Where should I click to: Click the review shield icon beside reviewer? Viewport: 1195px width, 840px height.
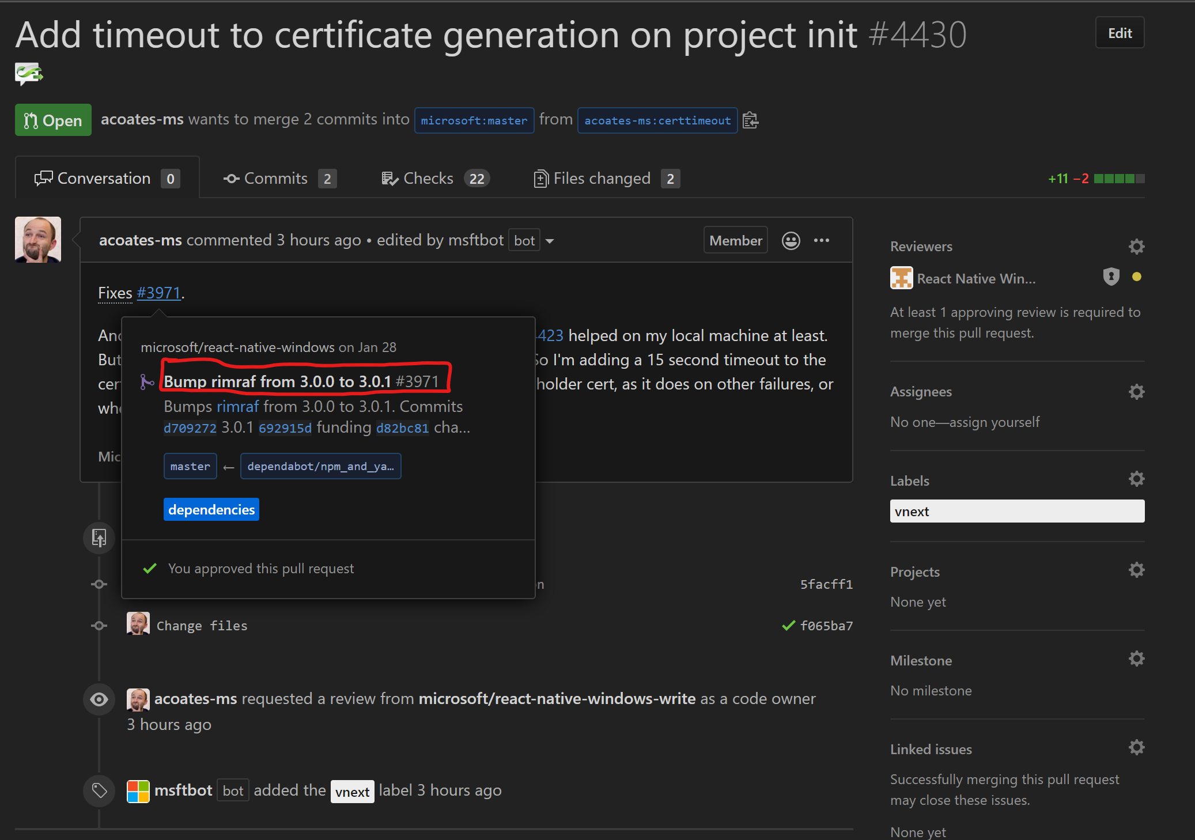click(1111, 277)
